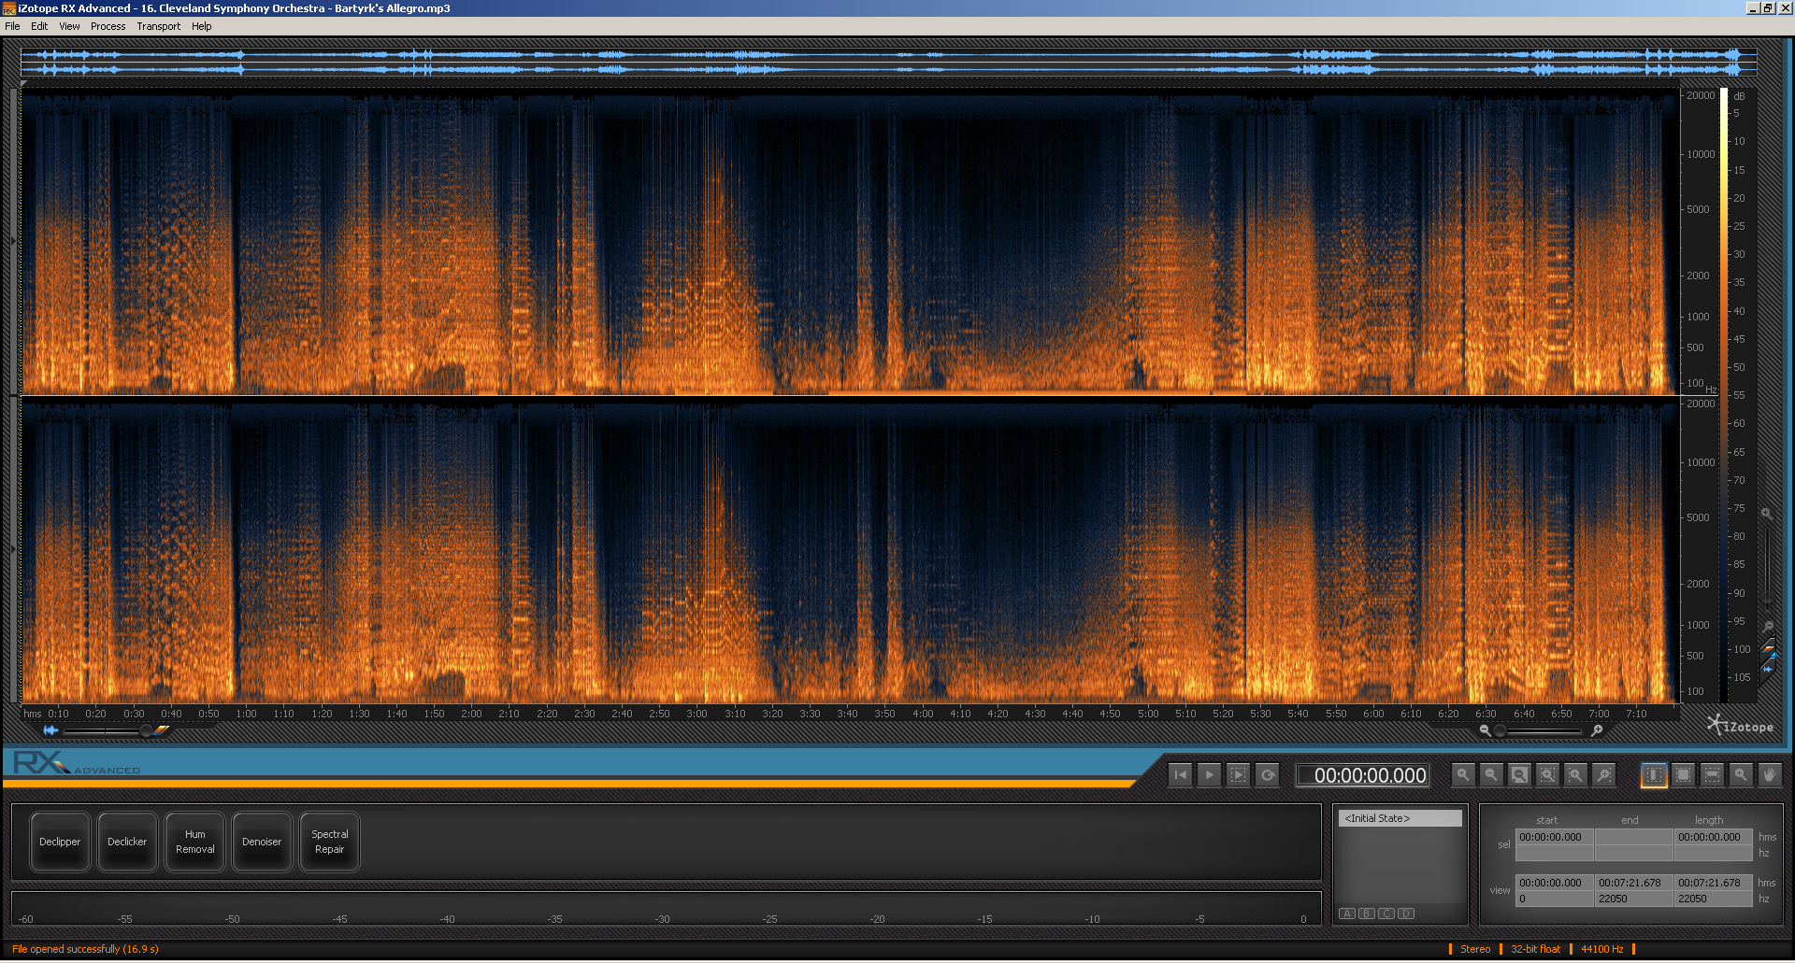Click the 1:00 mark on the time ruler
This screenshot has height=963, width=1795.
246,714
